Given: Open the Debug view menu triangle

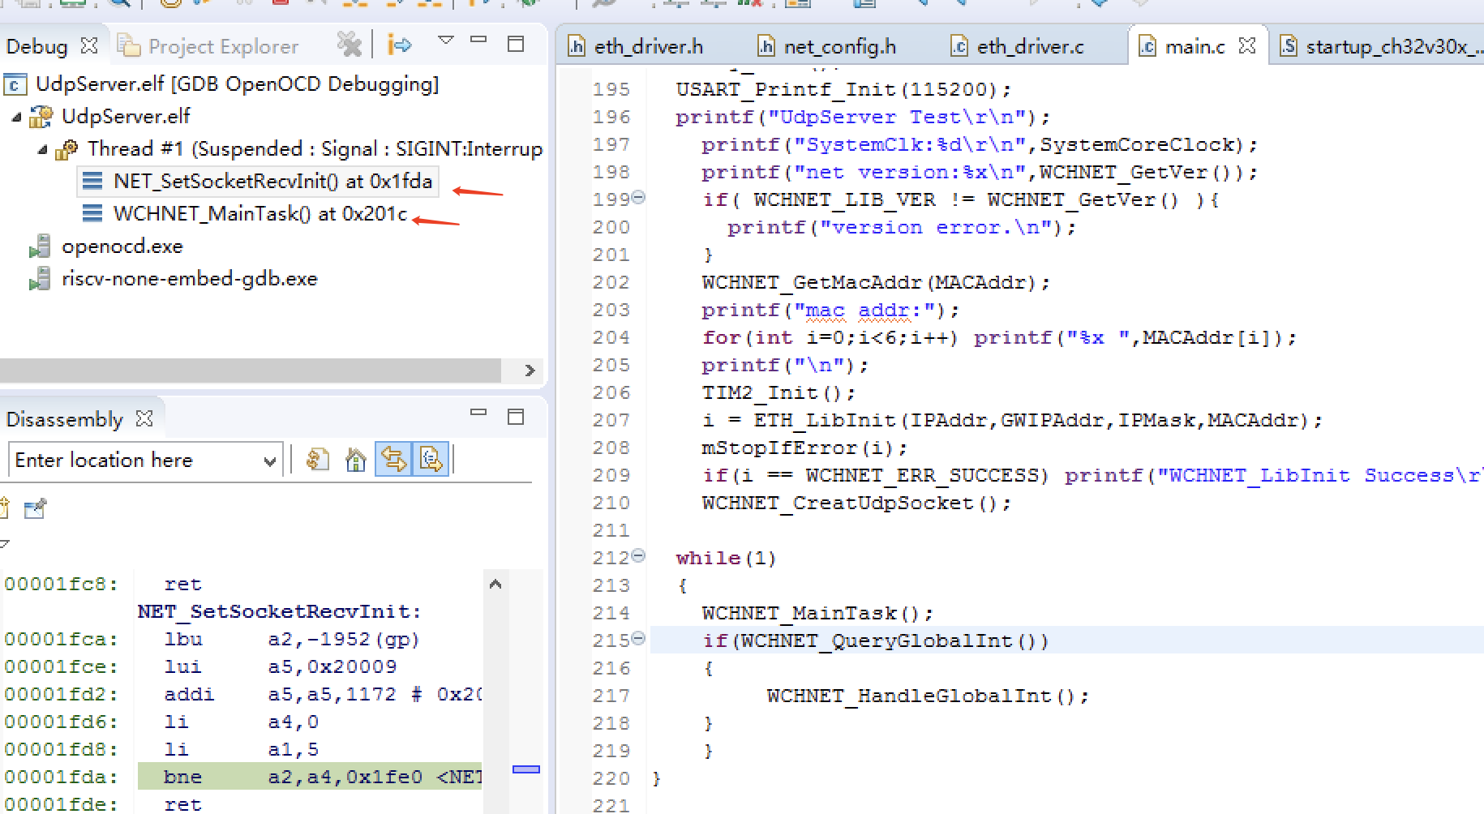Looking at the screenshot, I should (445, 40).
